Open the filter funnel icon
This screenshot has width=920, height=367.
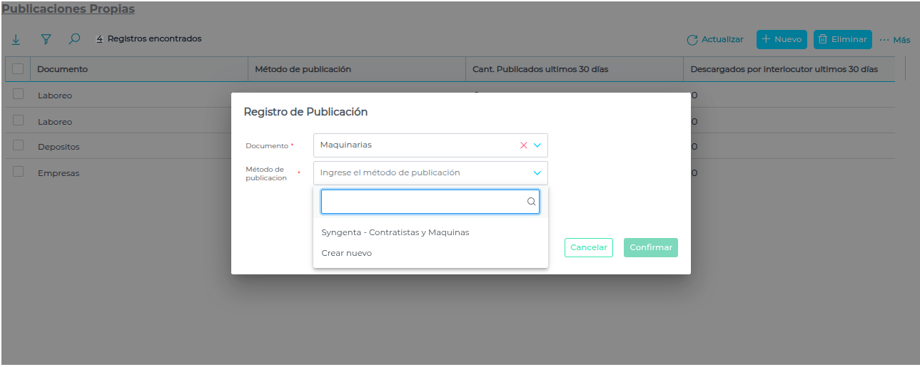46,39
